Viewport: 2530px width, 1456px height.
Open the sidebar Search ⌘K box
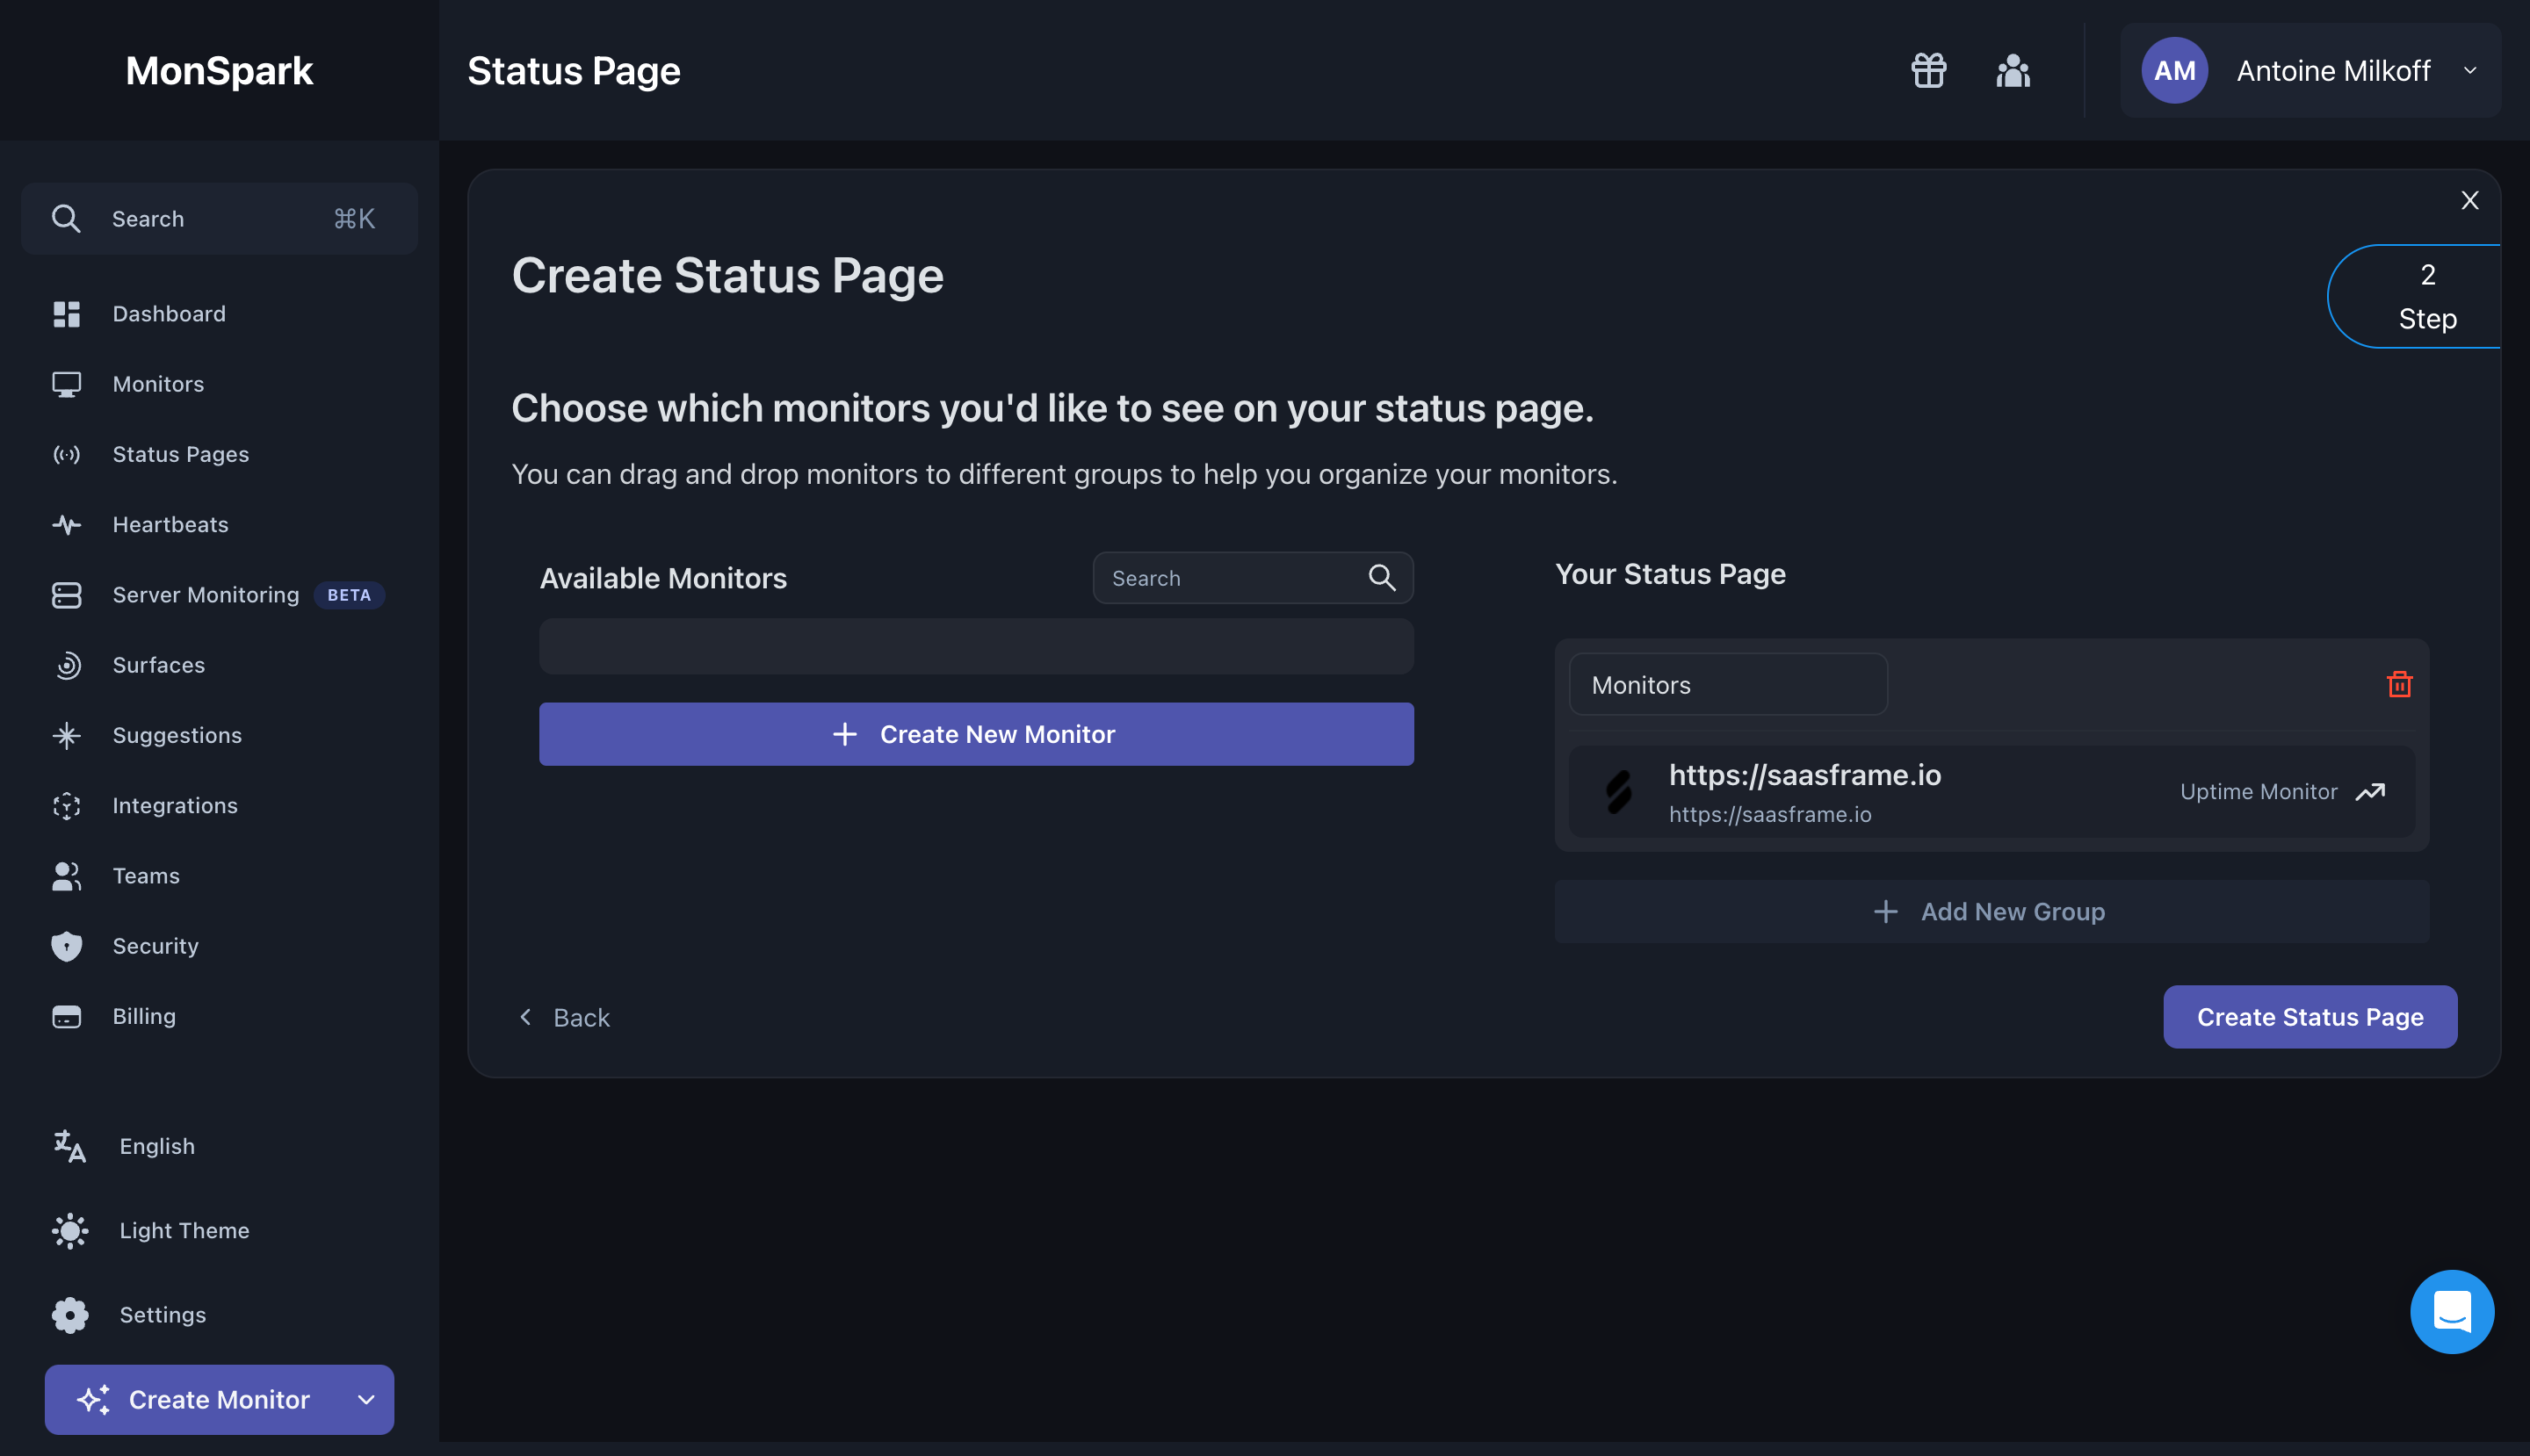tap(219, 219)
